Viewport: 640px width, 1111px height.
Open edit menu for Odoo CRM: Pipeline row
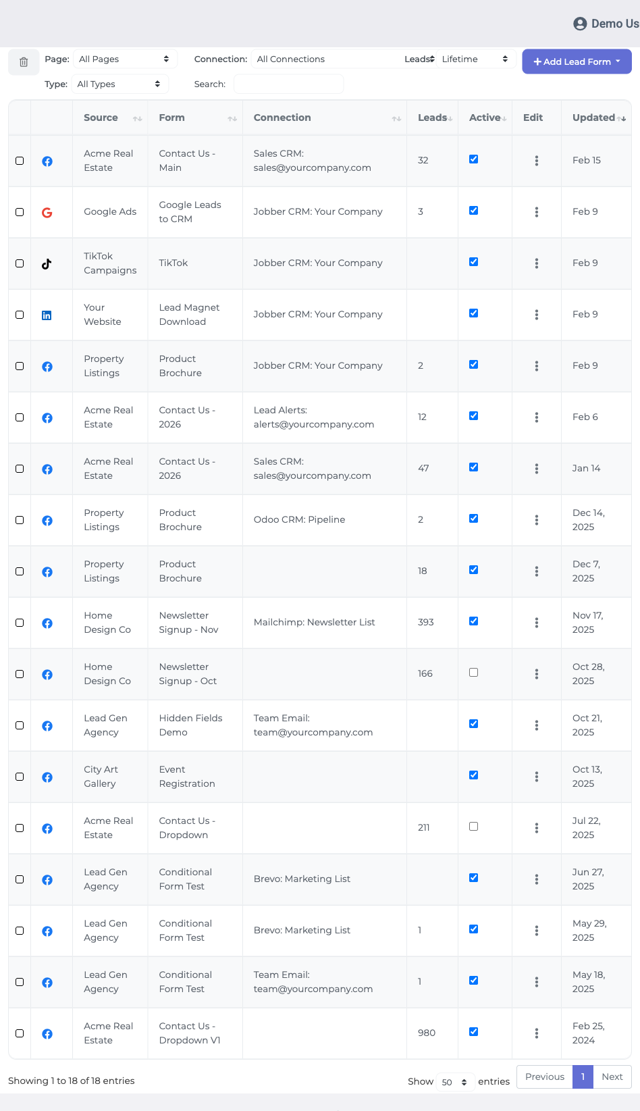(x=537, y=520)
